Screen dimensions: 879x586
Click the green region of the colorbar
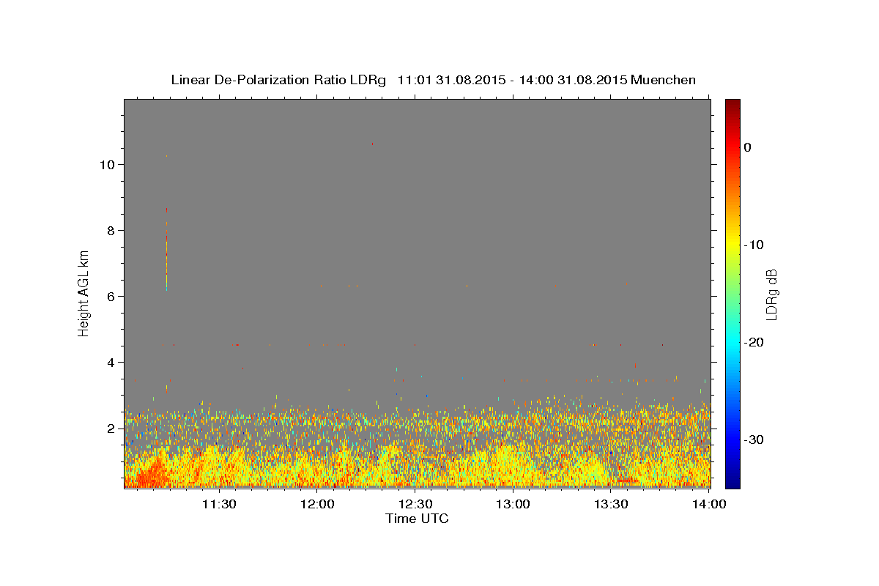[x=732, y=293]
